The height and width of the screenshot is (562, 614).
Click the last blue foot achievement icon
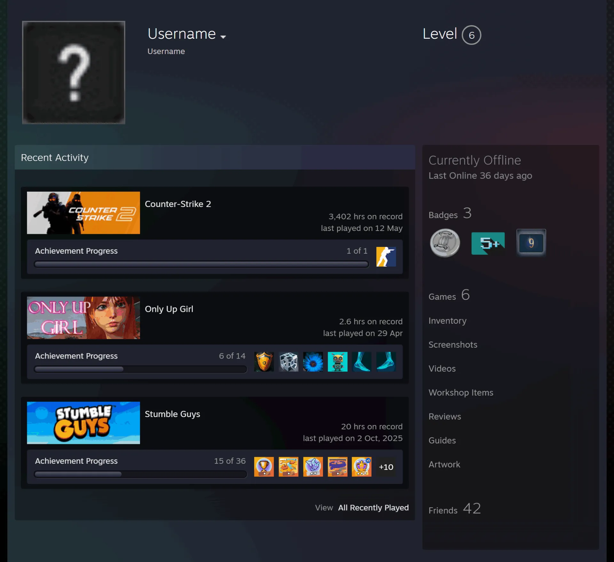click(386, 361)
